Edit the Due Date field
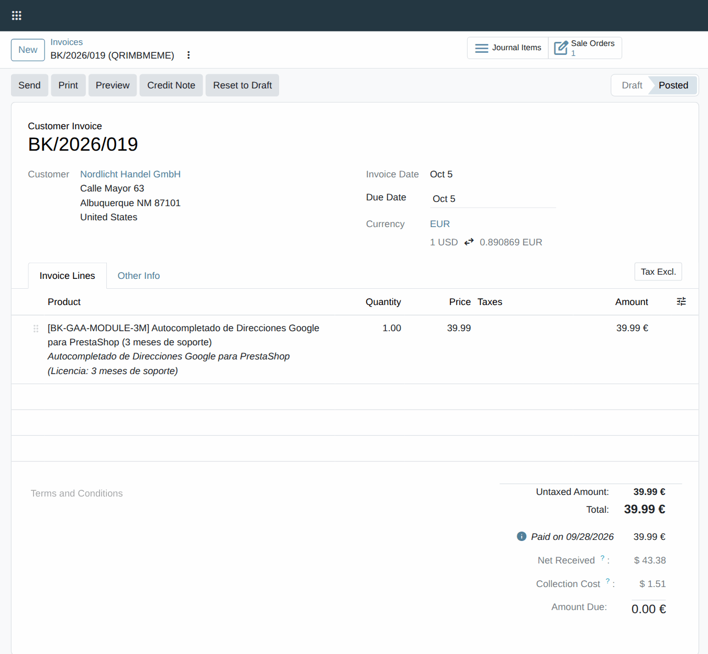Viewport: 708px width, 654px height. tap(493, 199)
